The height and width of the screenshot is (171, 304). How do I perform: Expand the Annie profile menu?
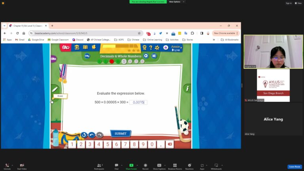click(176, 48)
